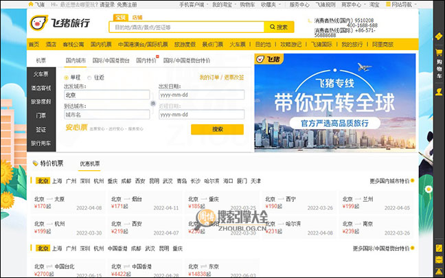Select the 单程 one-way radio button
Screen dimensions: 445x278
[67, 78]
